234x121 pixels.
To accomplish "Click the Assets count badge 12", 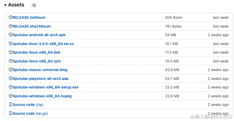I will point(34,5).
